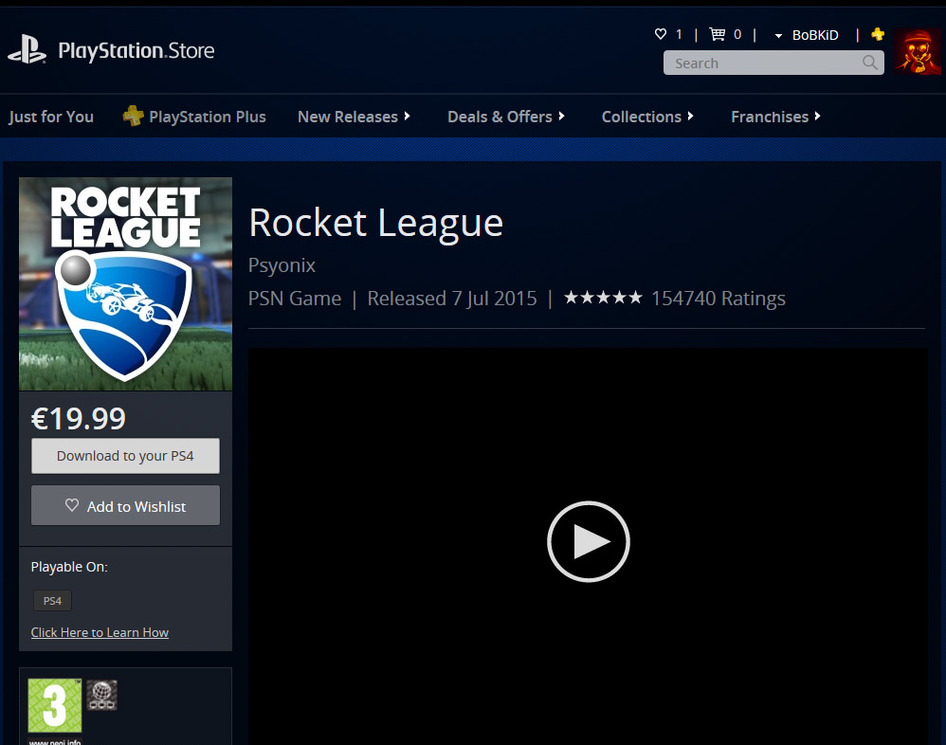Image resolution: width=946 pixels, height=745 pixels.
Task: Expand the Franchises menu
Action: point(776,117)
